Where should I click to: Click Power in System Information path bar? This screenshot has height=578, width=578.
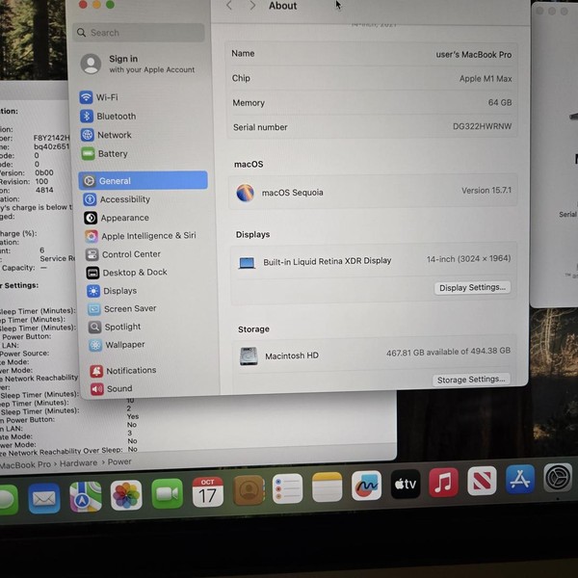coord(119,461)
